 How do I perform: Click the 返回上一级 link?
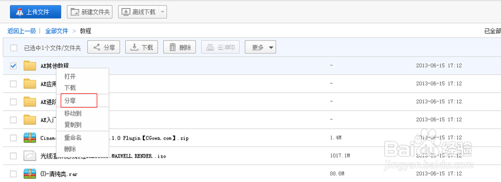pos(22,31)
